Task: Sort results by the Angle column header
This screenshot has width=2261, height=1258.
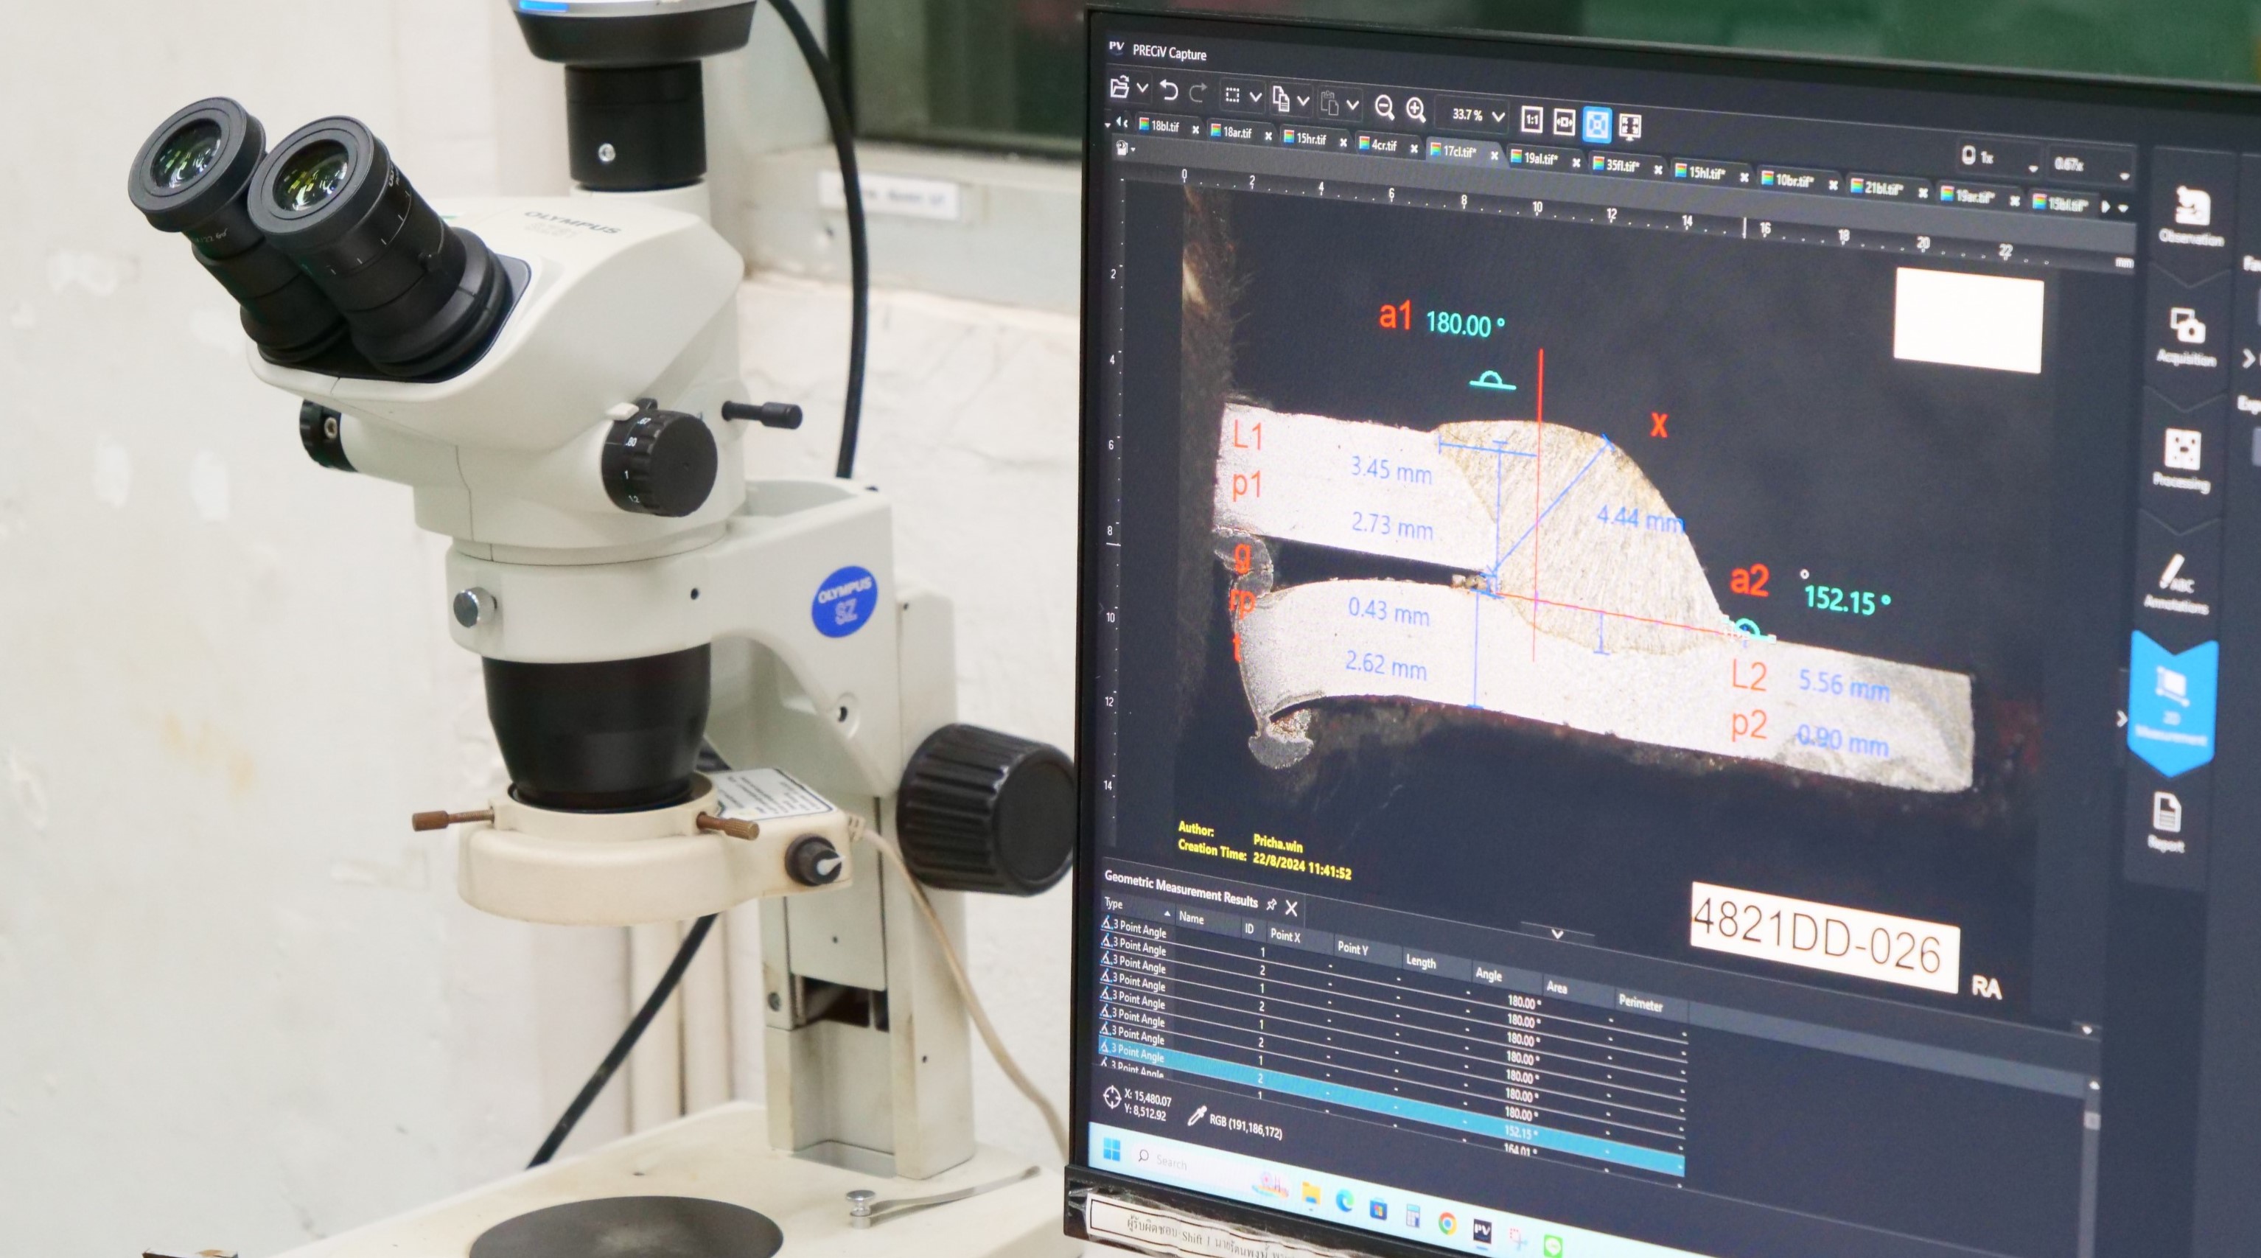Action: [1488, 974]
